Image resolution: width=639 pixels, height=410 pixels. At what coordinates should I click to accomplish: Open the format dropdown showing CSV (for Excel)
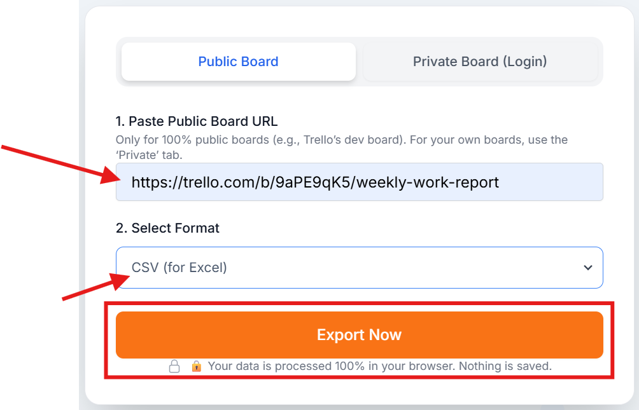click(x=359, y=268)
